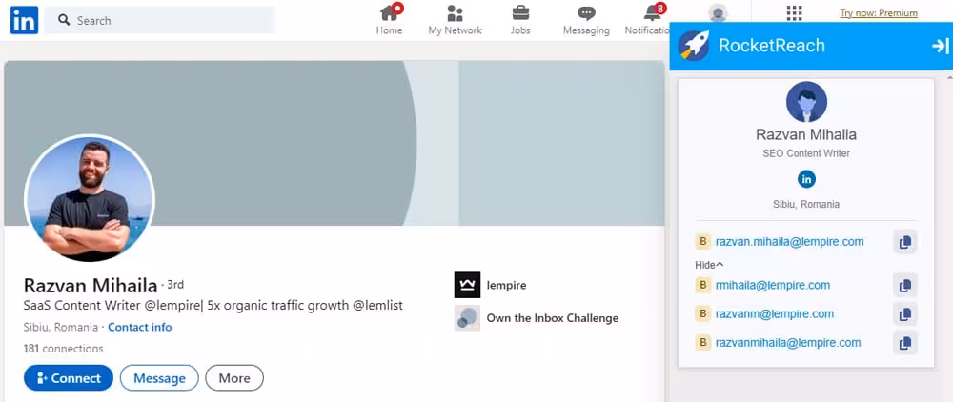Copy razvanm@lempire.com email address
The height and width of the screenshot is (402, 953).
(x=905, y=313)
